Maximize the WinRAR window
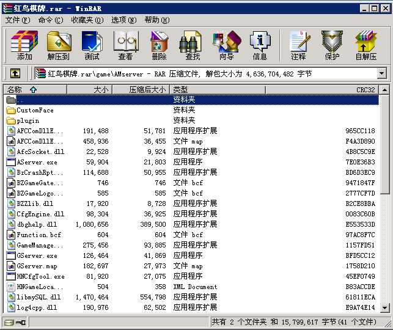The height and width of the screenshot is (330, 393). click(374, 9)
